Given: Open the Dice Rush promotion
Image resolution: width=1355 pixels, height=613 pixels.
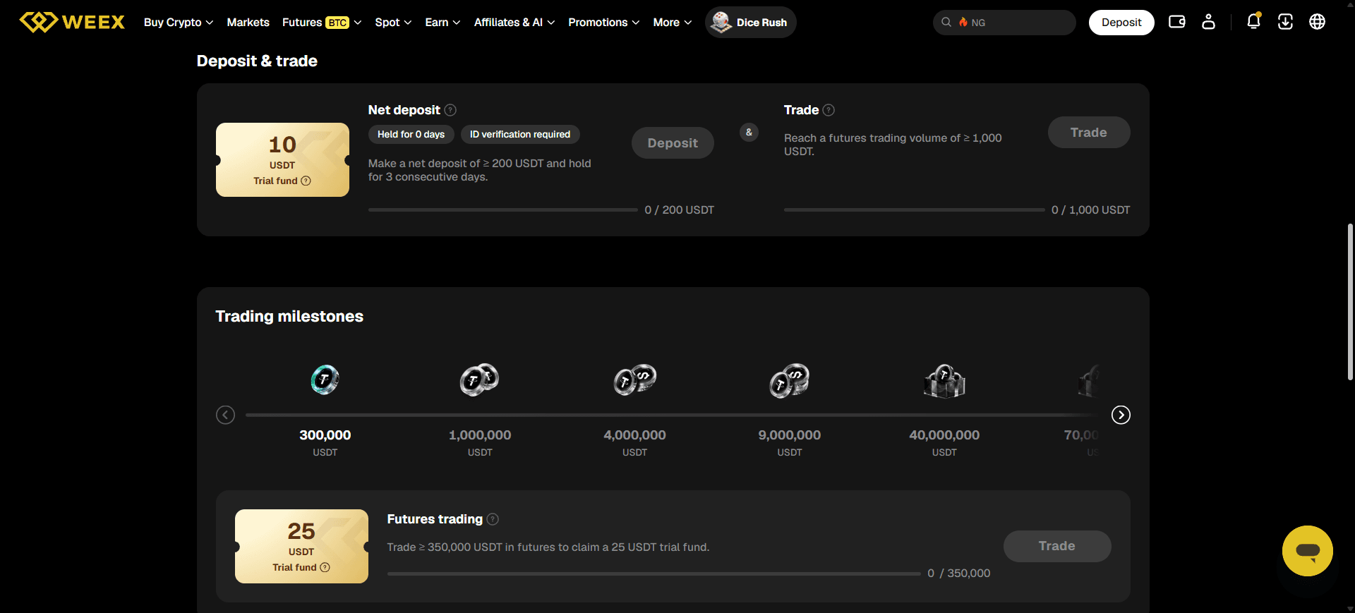Looking at the screenshot, I should click(x=750, y=23).
